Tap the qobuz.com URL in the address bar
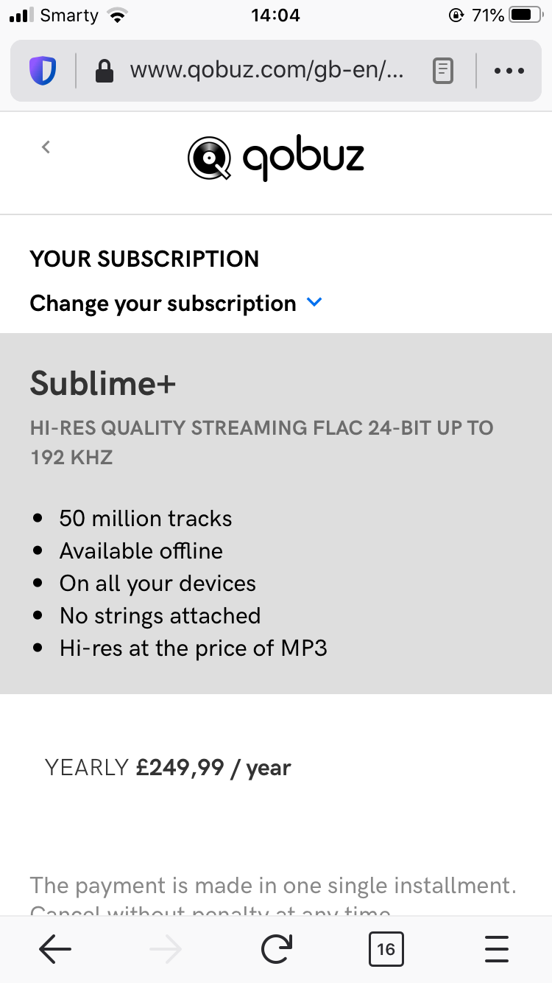Image resolution: width=552 pixels, height=983 pixels. tap(266, 71)
